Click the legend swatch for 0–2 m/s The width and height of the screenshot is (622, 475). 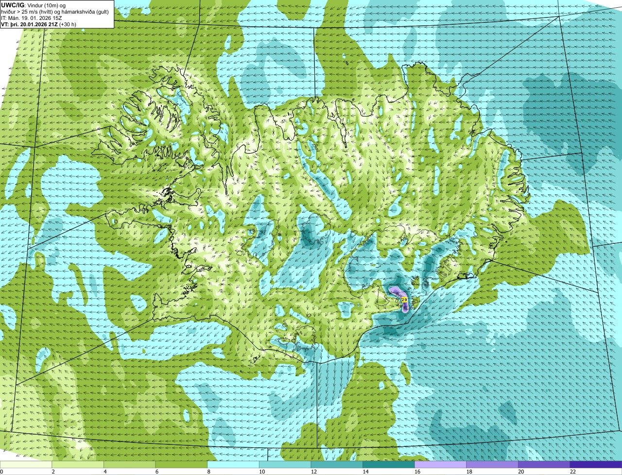(x=26, y=464)
